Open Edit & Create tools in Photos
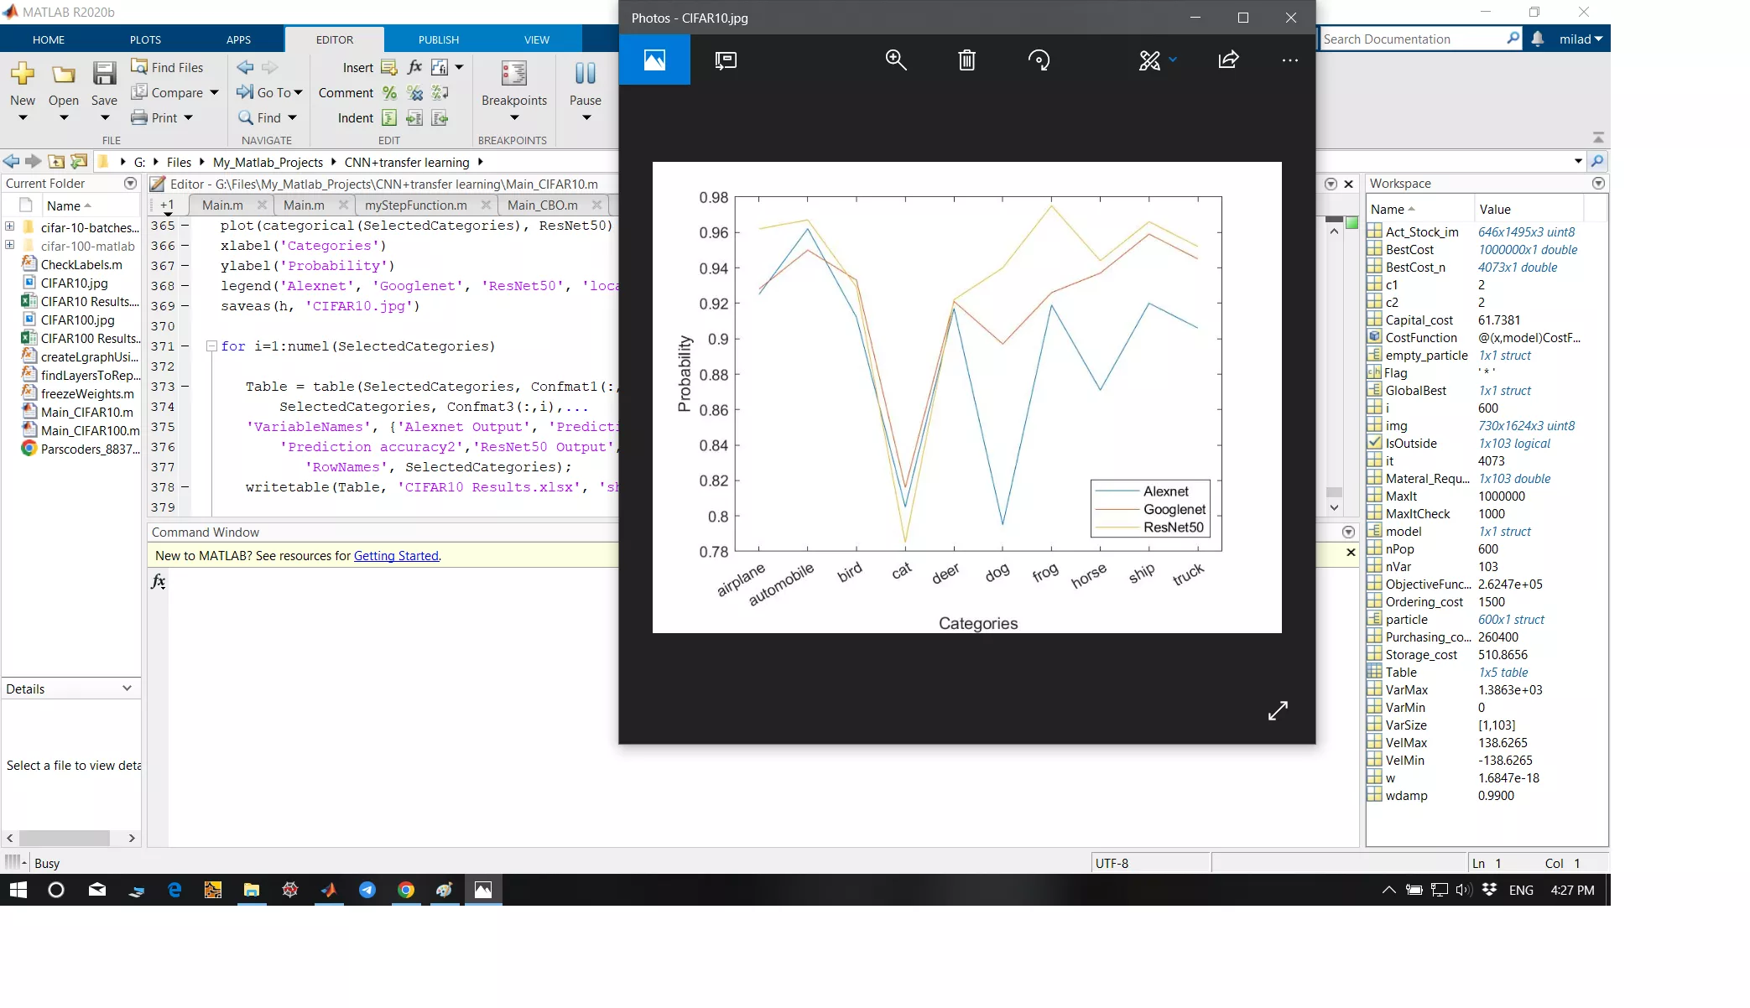1750x1008 pixels. click(1150, 60)
